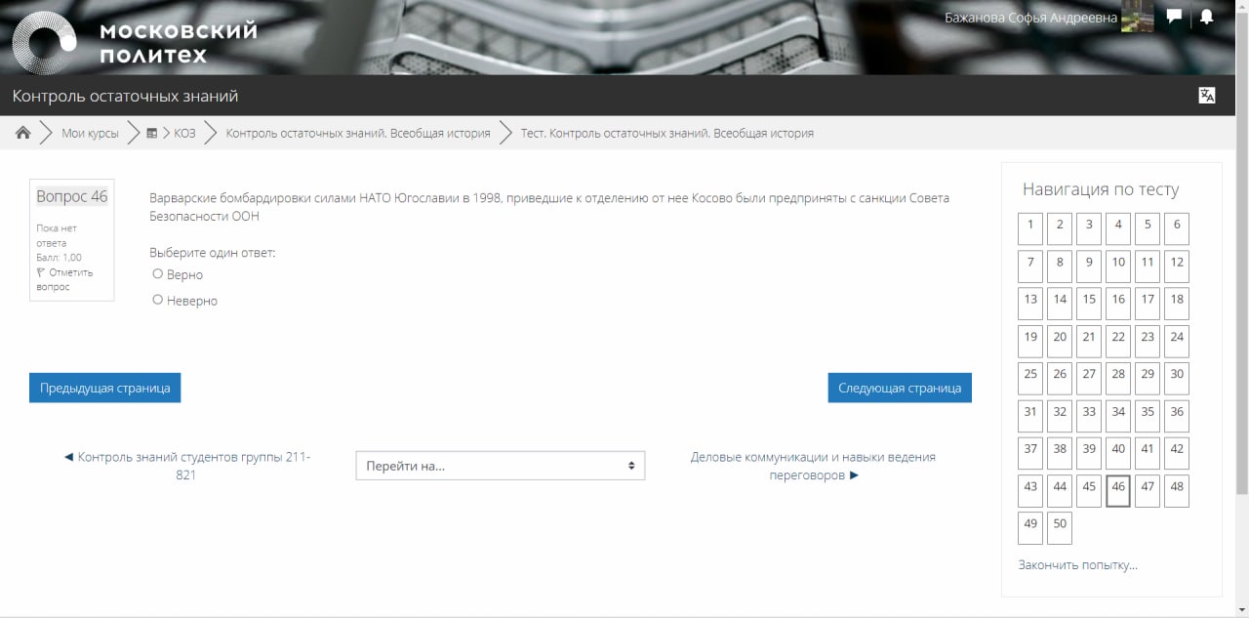The width and height of the screenshot is (1249, 618).
Task: Open user menu Бажанова Софья Андреевна
Action: pos(1030,18)
